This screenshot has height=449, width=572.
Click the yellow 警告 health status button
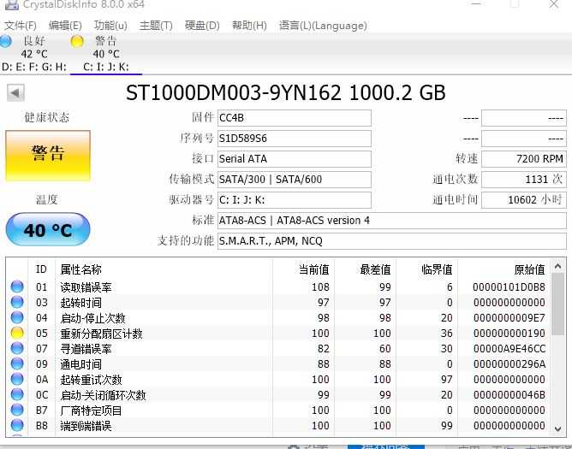click(48, 156)
